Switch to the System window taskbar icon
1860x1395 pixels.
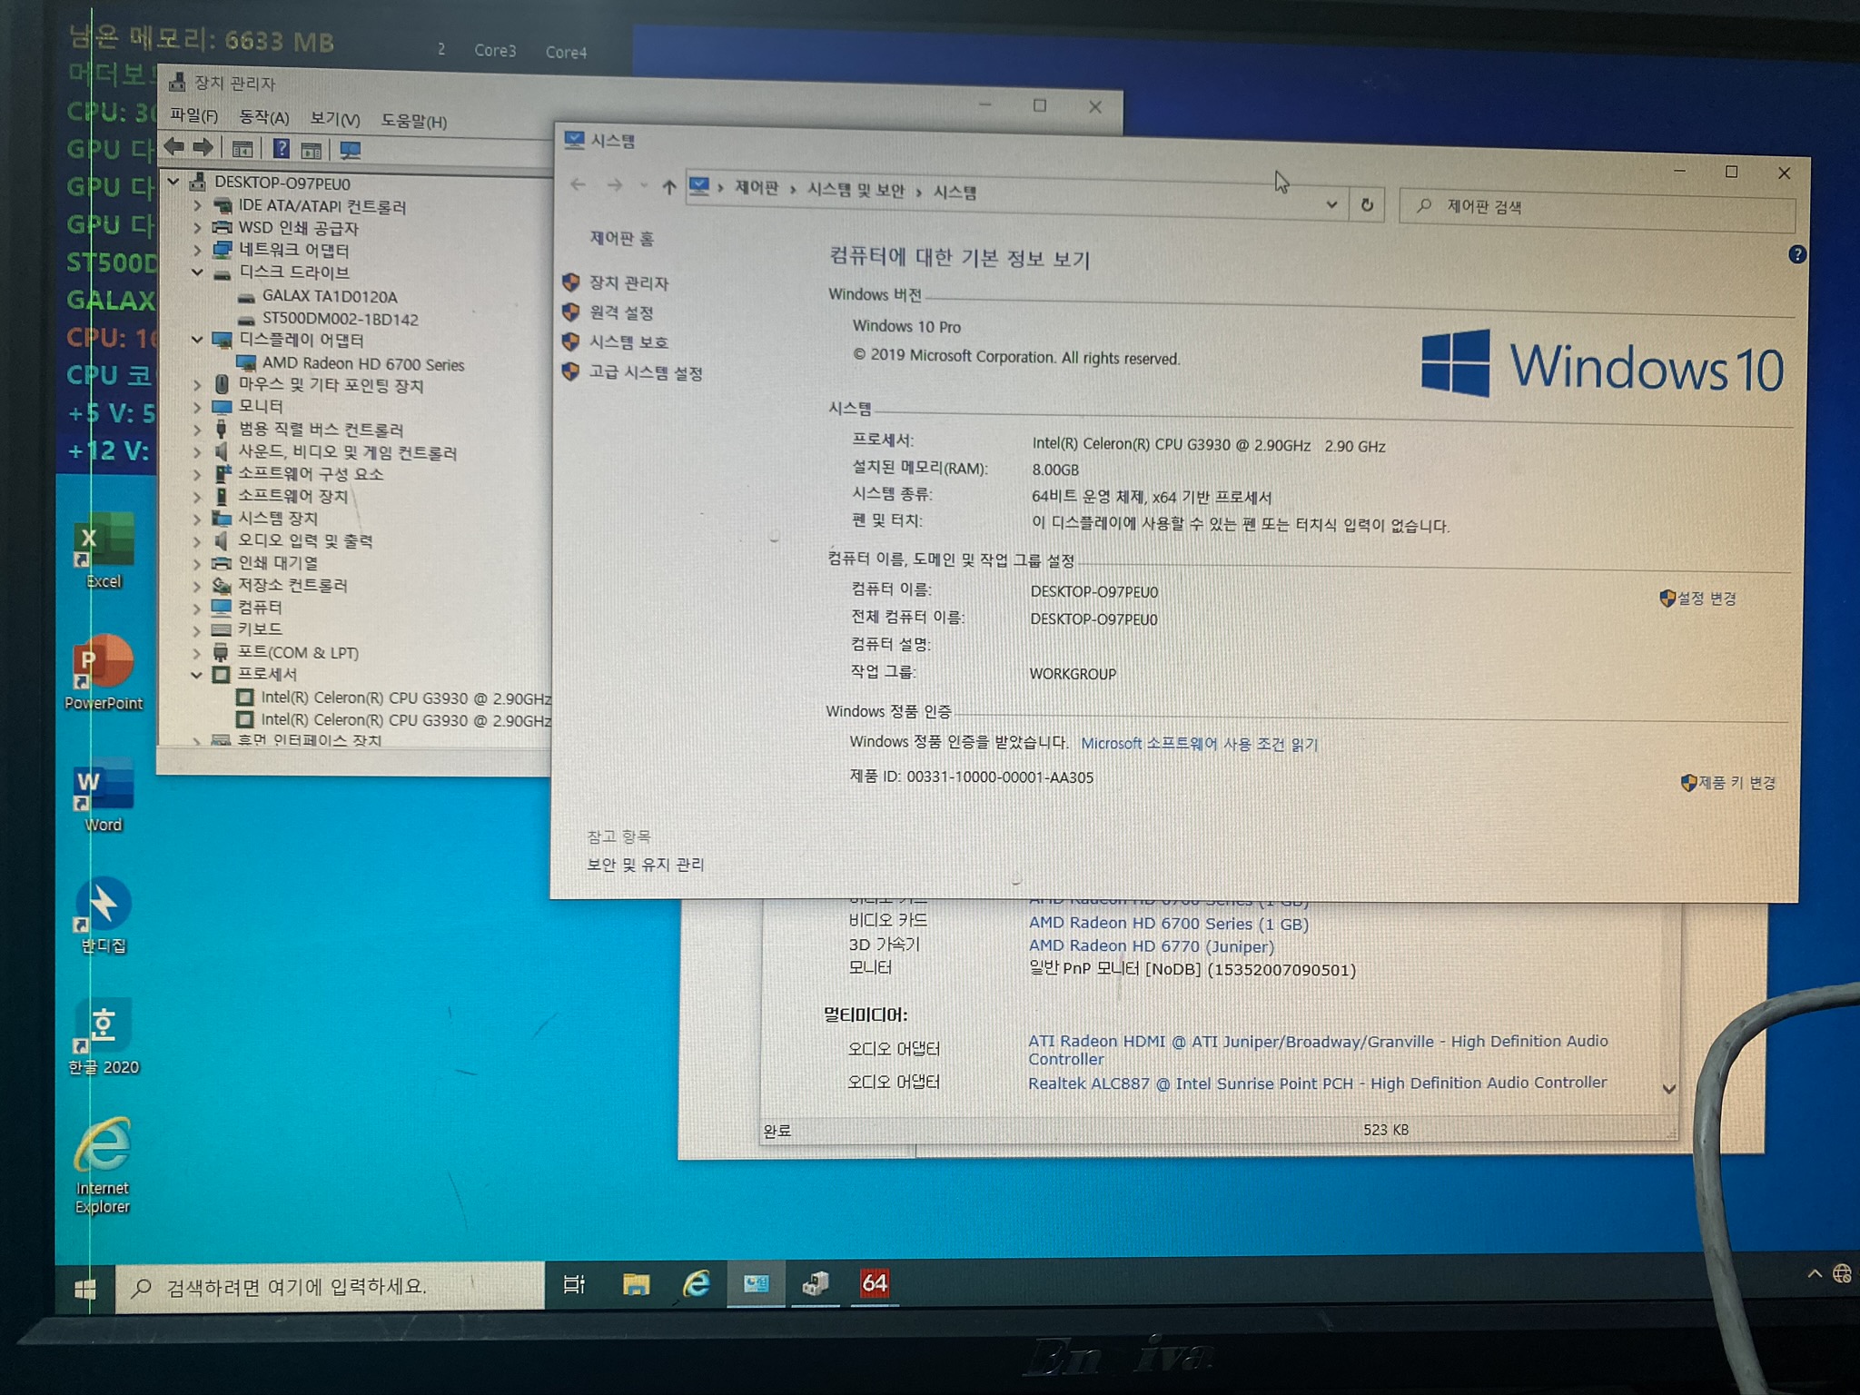[757, 1282]
